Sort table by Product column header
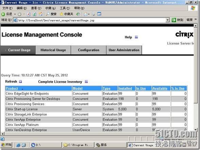200x150 pixels. pyautogui.click(x=12, y=88)
